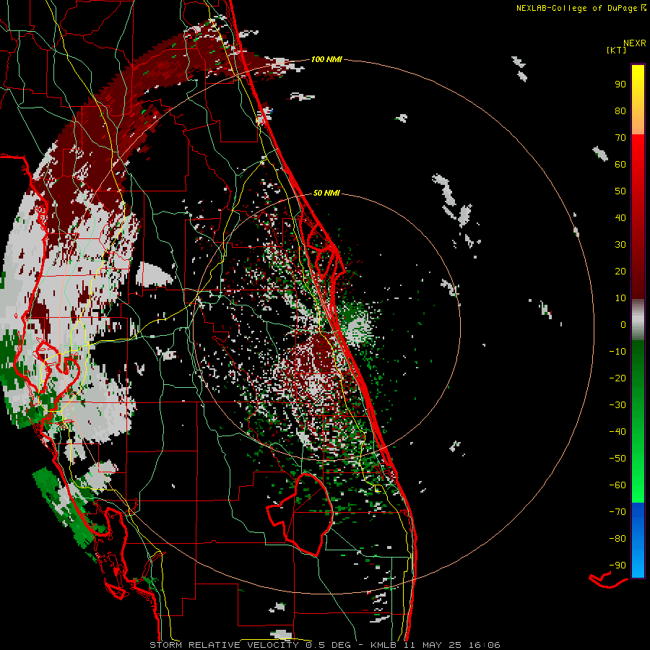Screen dimensions: 650x650
Task: Click the '11 MAY 25 16:06' timestamp
Action: pos(452,645)
